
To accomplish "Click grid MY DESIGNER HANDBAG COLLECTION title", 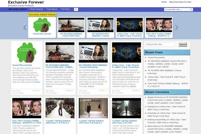I will 60,66.
